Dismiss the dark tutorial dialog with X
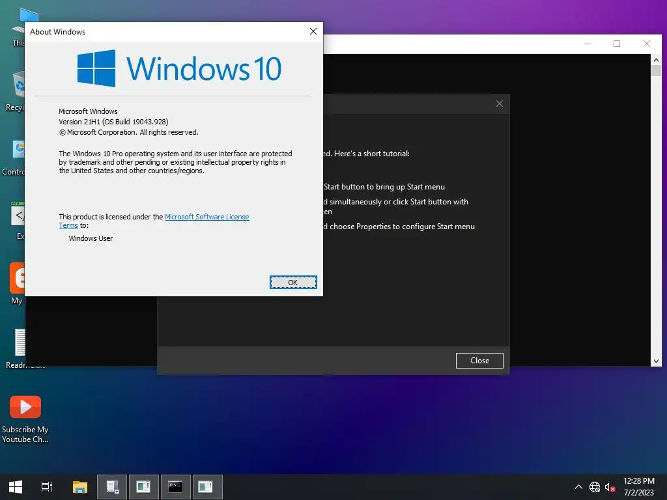This screenshot has width=667, height=500. [x=500, y=104]
